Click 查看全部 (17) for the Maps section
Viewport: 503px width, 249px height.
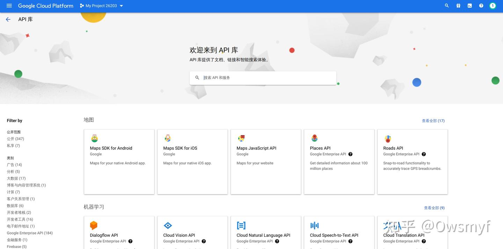pos(433,120)
